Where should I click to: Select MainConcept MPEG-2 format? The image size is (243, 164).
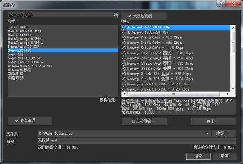63,42
